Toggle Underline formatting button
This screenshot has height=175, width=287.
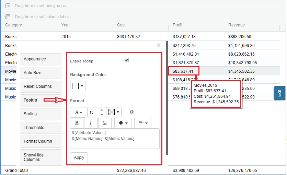click(x=105, y=123)
